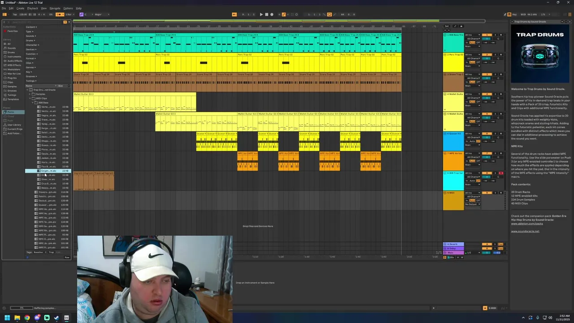The width and height of the screenshot is (574, 323).
Task: Solo track 1 808 Bass
Action: [496, 35]
